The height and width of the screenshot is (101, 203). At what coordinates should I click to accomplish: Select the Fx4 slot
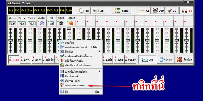(30, 11)
